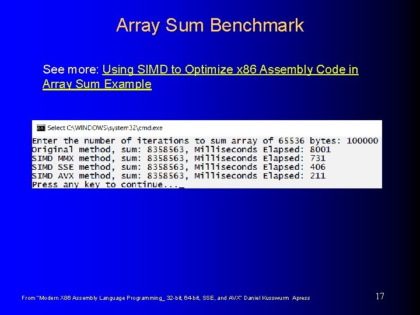
Task: Click the 'SIMD AVX method' result line
Action: point(178,176)
